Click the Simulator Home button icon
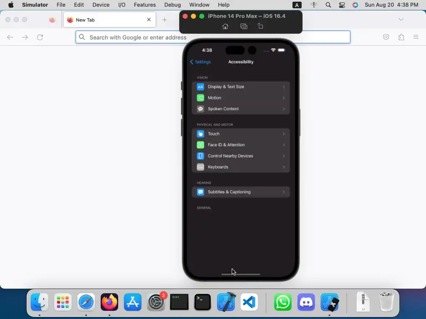 pyautogui.click(x=225, y=26)
